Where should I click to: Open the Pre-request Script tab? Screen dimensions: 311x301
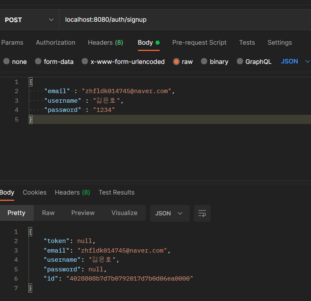199,43
